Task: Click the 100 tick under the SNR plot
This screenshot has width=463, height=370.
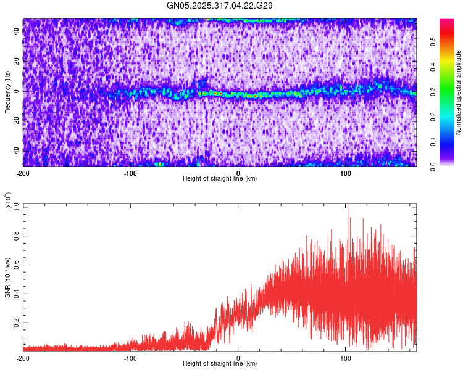Action: click(346, 358)
